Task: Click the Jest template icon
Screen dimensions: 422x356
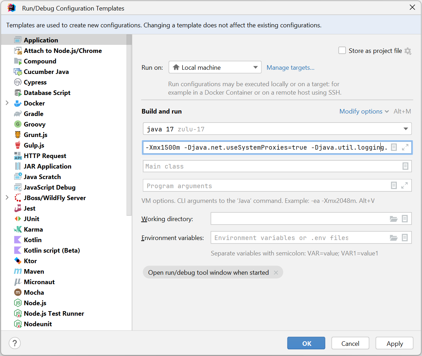Action: (x=18, y=208)
